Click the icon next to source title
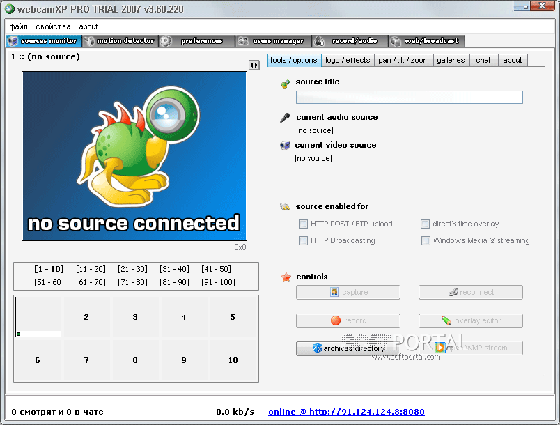Image resolution: width=560 pixels, height=425 pixels. tap(285, 84)
